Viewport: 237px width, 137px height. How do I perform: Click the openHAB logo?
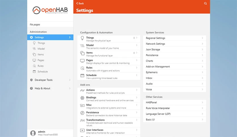pyautogui.click(x=50, y=10)
